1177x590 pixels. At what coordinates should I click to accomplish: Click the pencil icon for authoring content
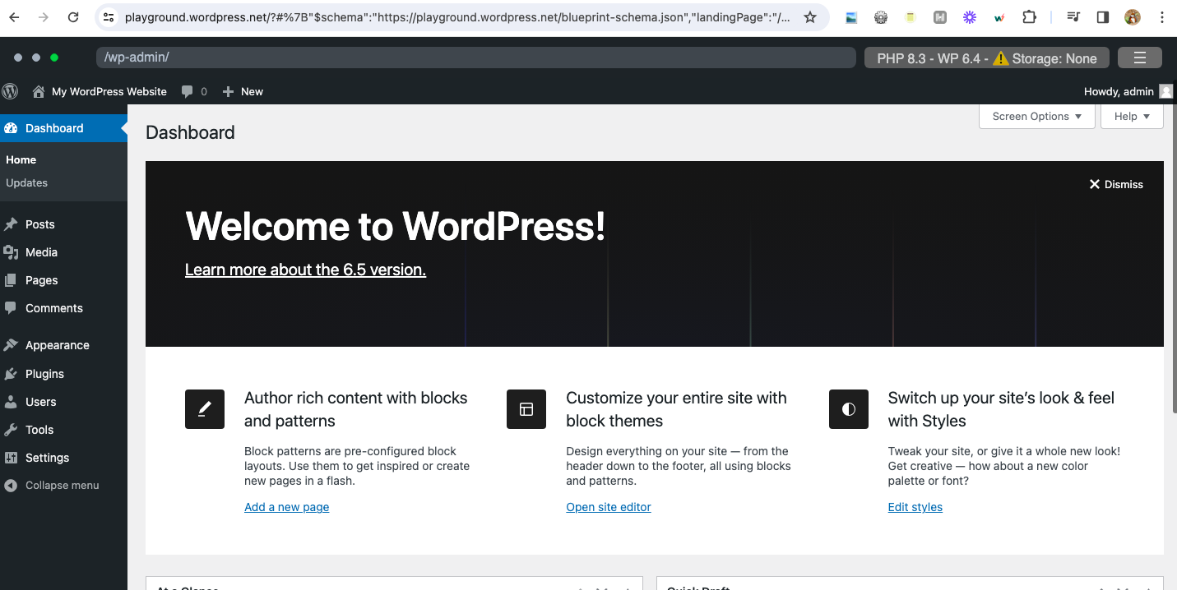(205, 409)
